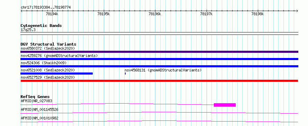
Task: Click the right arrowhead of the ruler
Action: coord(297,11)
